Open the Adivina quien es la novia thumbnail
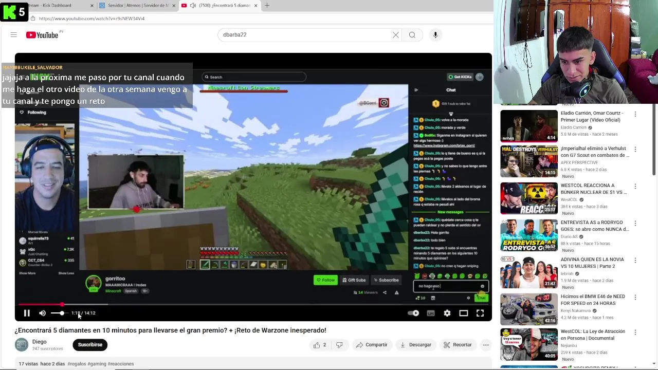Screen dimensions: 658x370 coord(529,272)
